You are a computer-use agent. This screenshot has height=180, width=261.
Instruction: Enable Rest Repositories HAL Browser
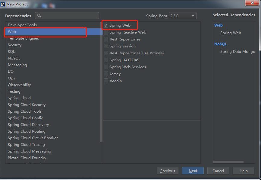tap(106, 53)
